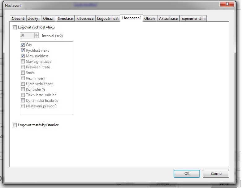The height and width of the screenshot is (190, 242).
Task: Cancel changes with the Storno button
Action: coord(216,174)
